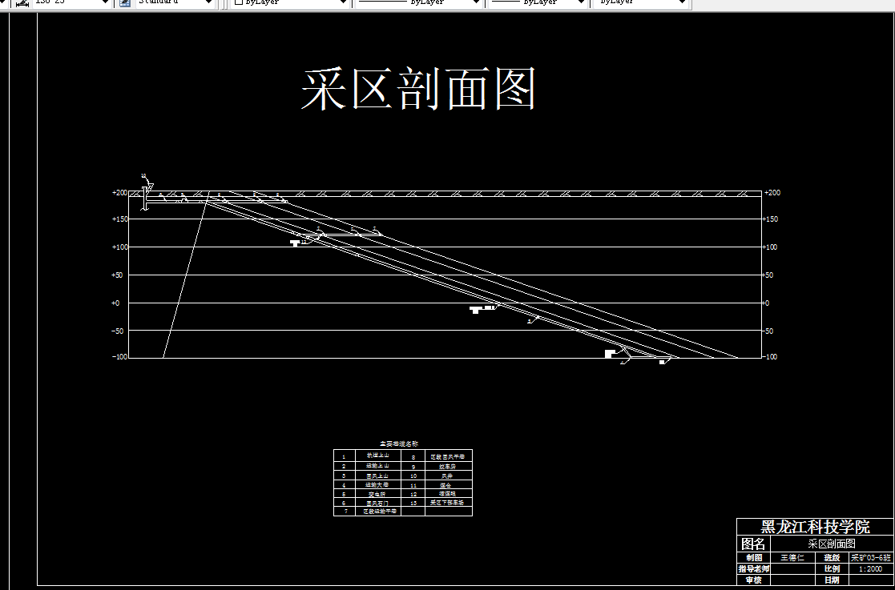Select the +200 elevation label on left

[119, 193]
